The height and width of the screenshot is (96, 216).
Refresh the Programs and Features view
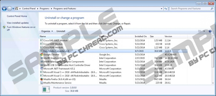coord(166,9)
